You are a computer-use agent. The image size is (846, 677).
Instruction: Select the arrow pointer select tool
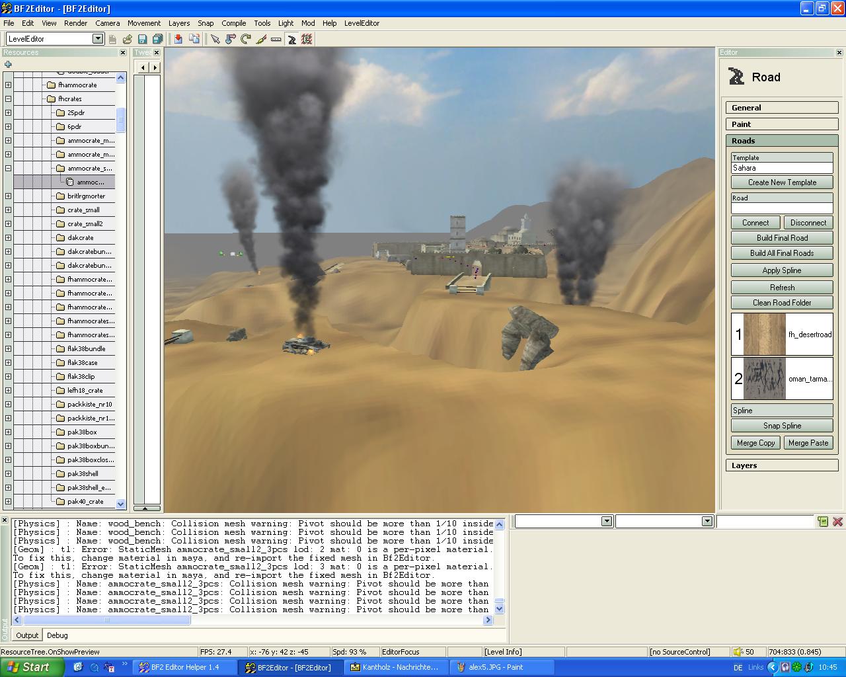pyautogui.click(x=215, y=39)
